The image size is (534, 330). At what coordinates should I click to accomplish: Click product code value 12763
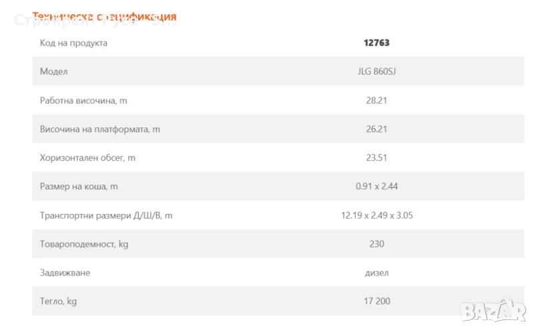pyautogui.click(x=376, y=43)
